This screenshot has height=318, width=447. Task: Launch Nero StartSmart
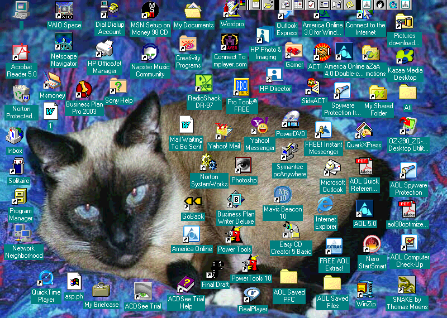click(x=372, y=244)
